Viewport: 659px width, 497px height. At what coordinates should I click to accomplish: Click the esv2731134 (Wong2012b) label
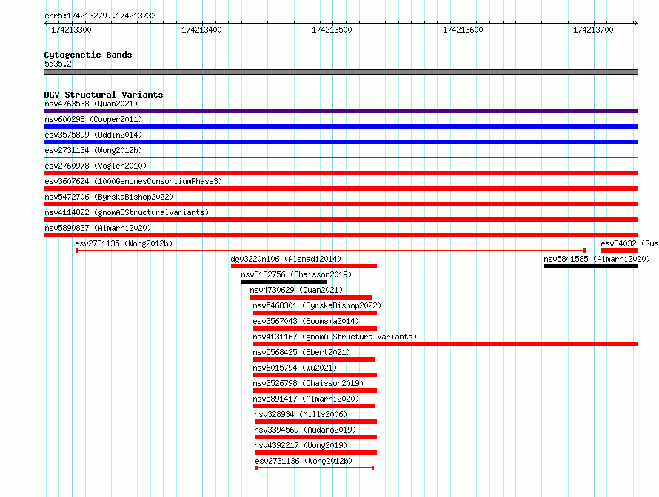93,150
